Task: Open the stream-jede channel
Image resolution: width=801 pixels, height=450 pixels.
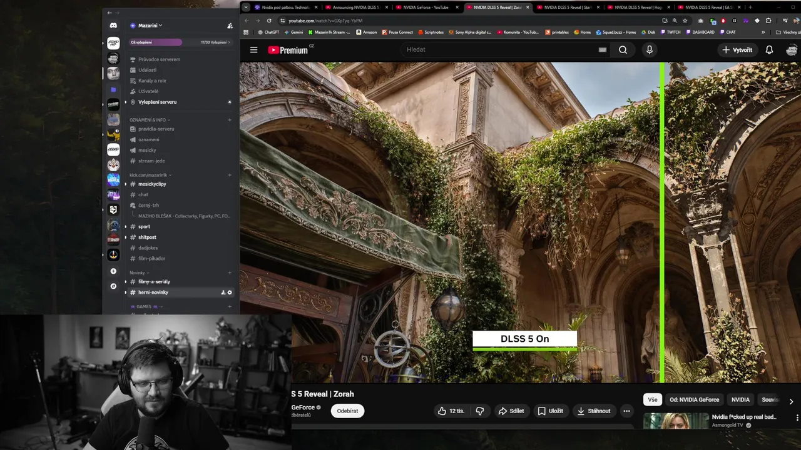Action: point(151,161)
